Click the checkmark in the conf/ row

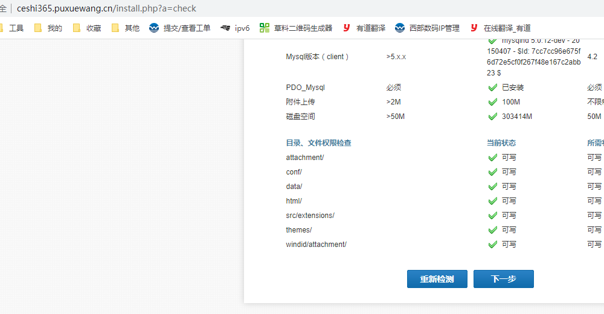click(493, 172)
